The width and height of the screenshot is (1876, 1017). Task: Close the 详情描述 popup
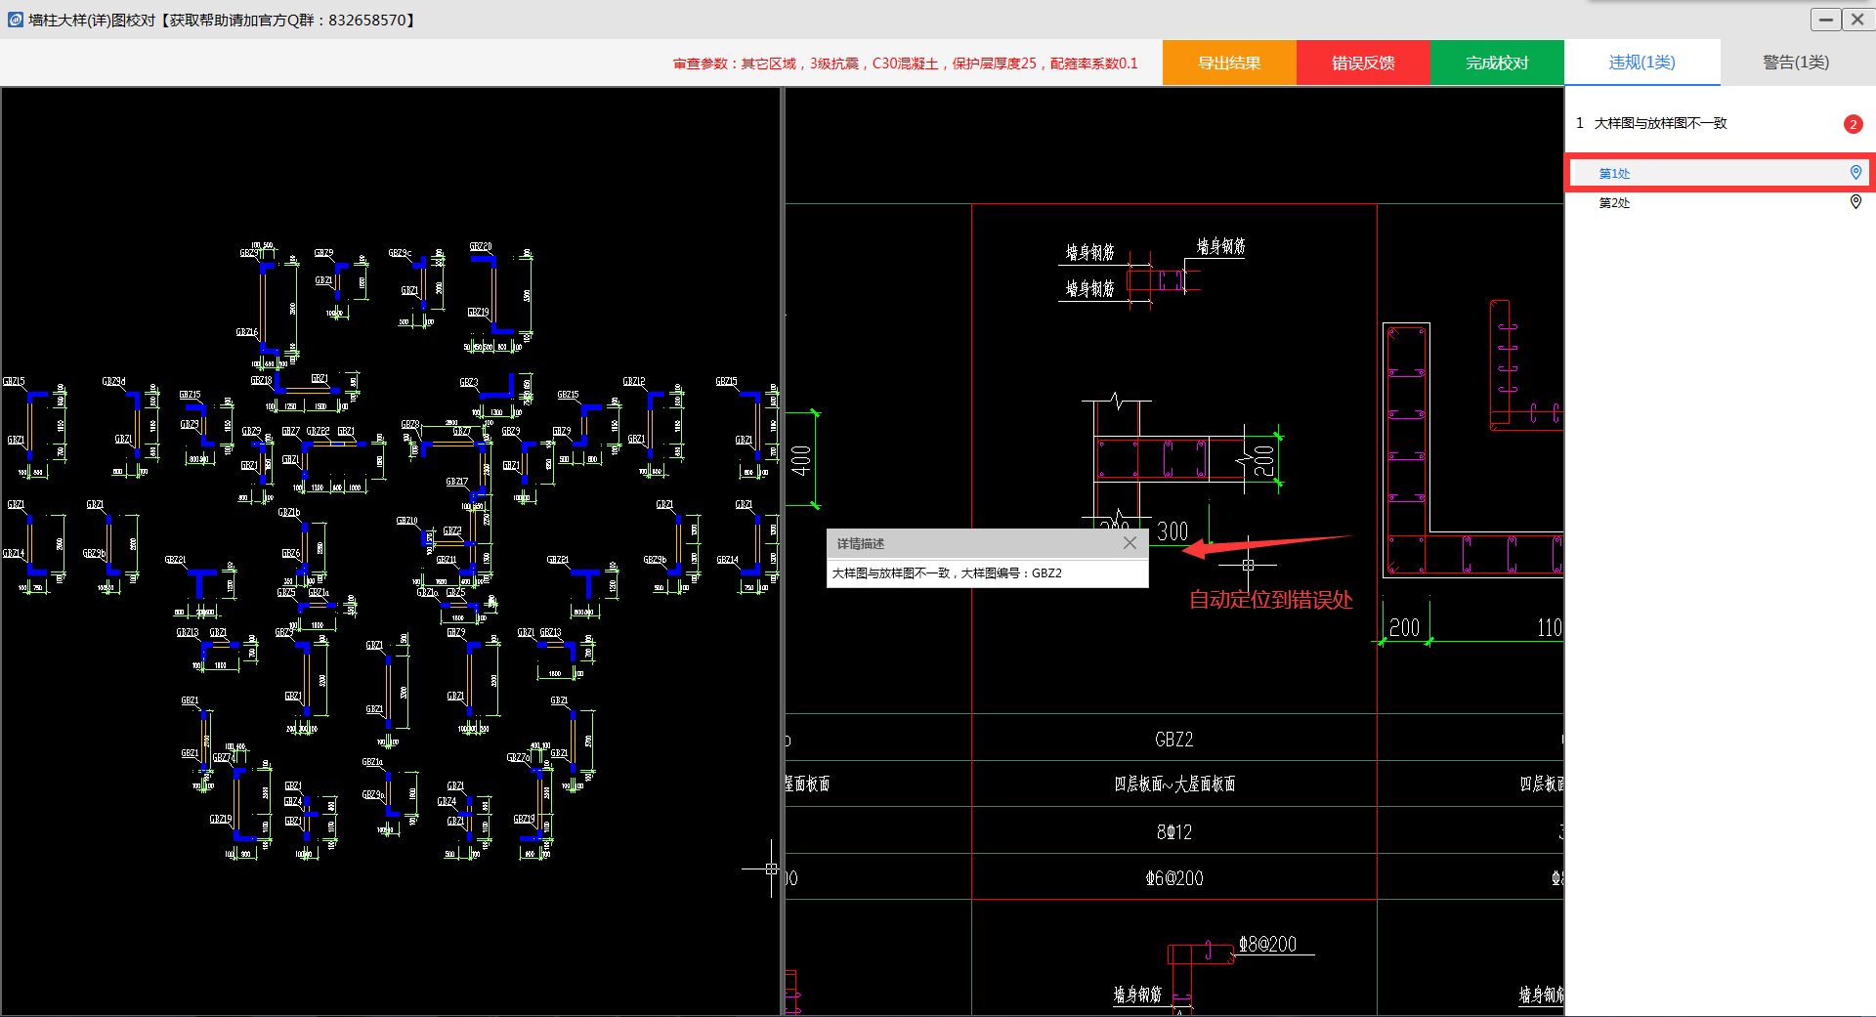1130,543
